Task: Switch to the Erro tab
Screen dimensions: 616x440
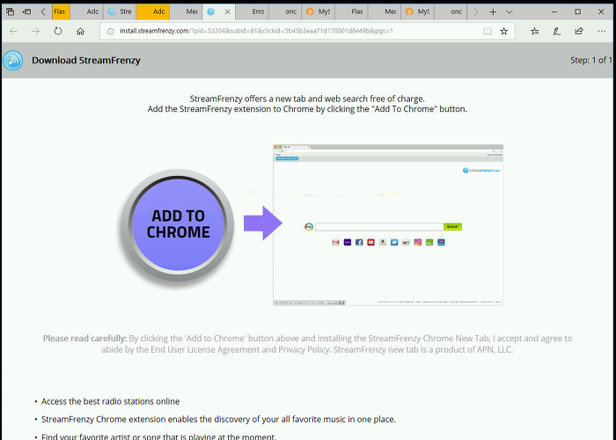Action: pyautogui.click(x=252, y=11)
